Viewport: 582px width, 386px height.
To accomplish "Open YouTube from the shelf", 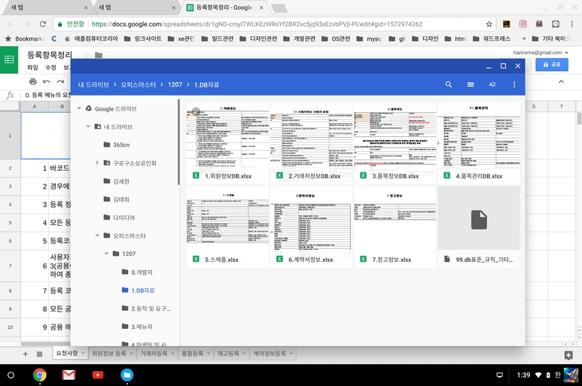I will point(98,375).
